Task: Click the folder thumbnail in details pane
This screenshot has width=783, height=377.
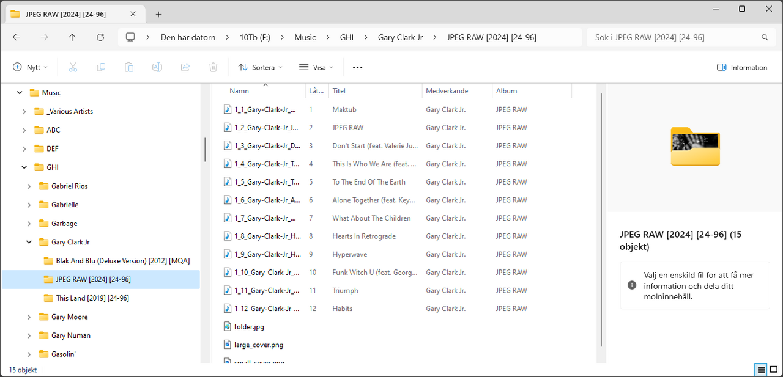Action: 695,146
